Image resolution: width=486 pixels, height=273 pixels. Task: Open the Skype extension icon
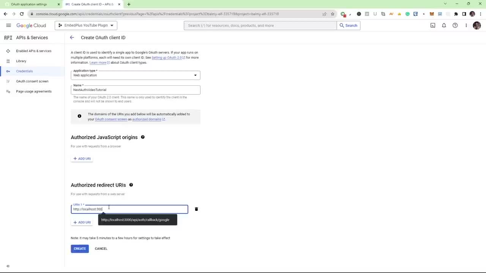click(383, 14)
